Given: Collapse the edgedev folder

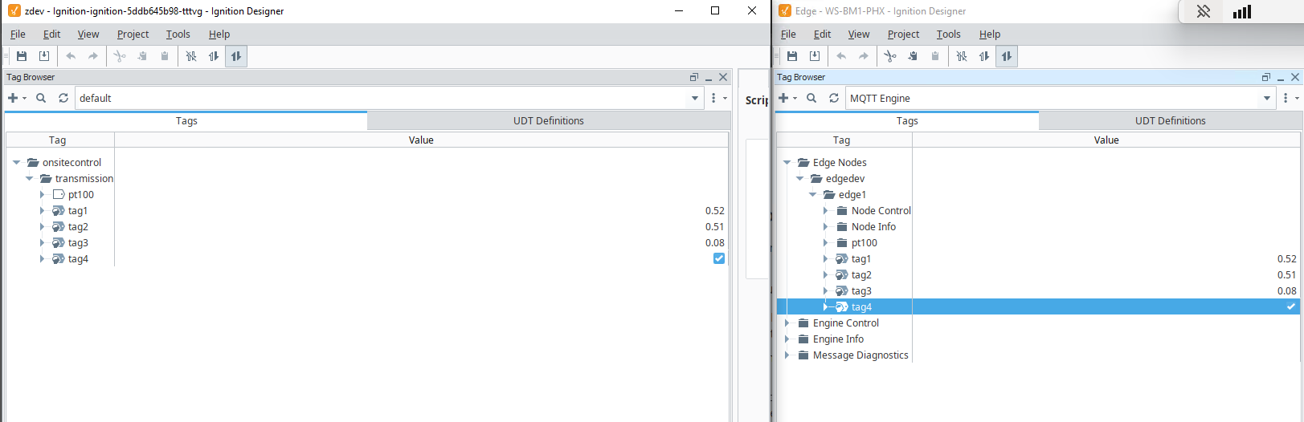Looking at the screenshot, I should [x=799, y=178].
